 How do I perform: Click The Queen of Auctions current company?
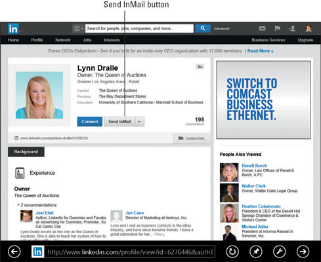(x=118, y=90)
